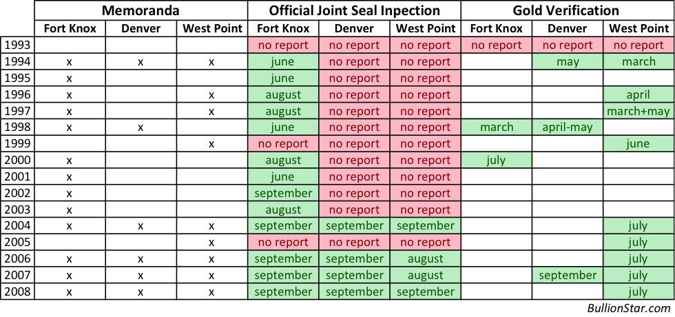Viewport: 675px width, 317px height.
Task: Click Memoranda Fort Knox x for 2003
Action: (70, 209)
